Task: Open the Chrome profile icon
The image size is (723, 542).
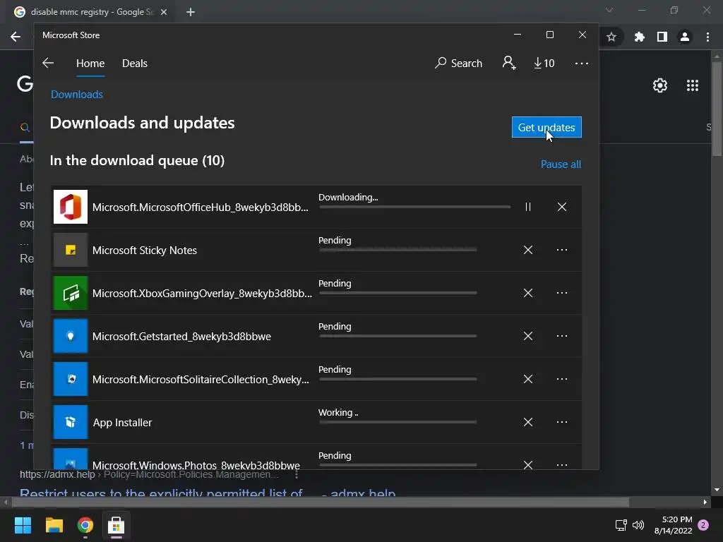Action: coord(685,37)
